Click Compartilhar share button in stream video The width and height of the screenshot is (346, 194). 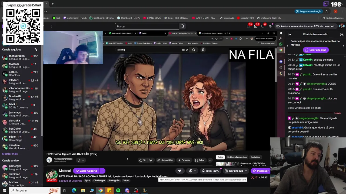(165, 160)
